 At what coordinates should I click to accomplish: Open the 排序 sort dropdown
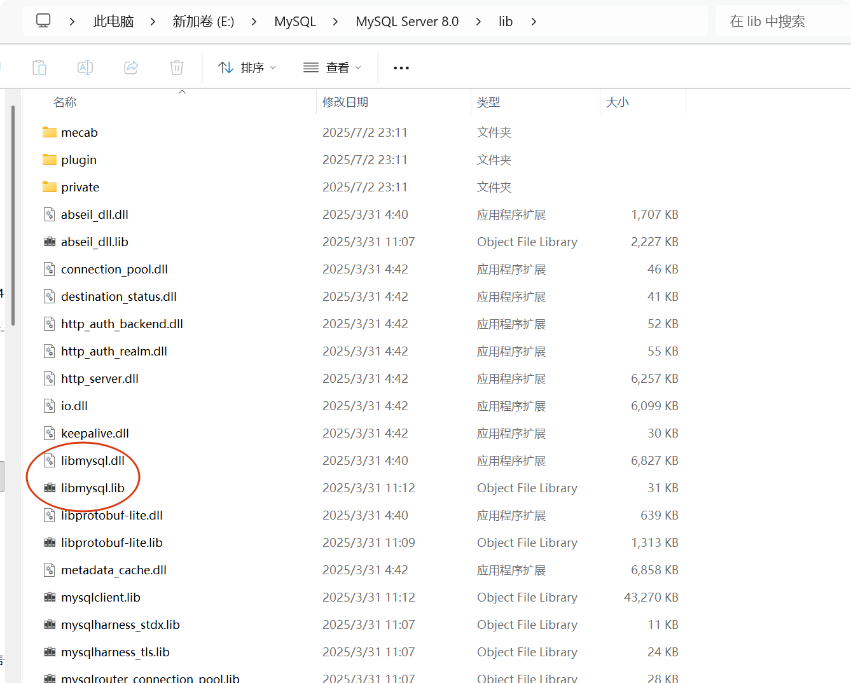coord(247,67)
